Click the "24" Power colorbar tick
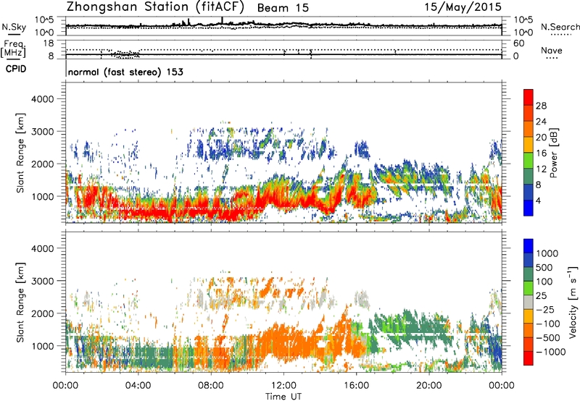580x401 pixels. 541,122
